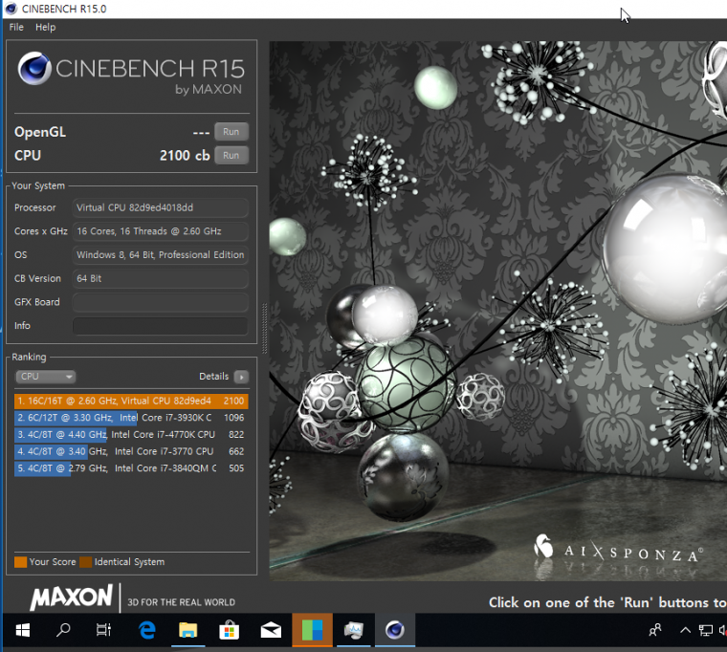Run the CPU benchmark
The height and width of the screenshot is (652, 727).
(231, 155)
